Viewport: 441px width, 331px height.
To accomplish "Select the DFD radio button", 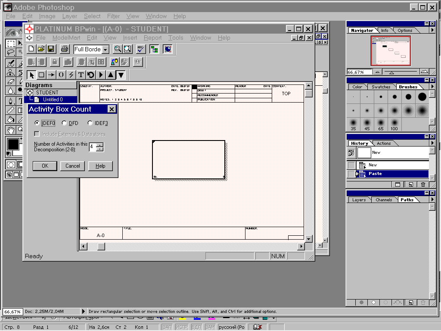I will click(64, 123).
